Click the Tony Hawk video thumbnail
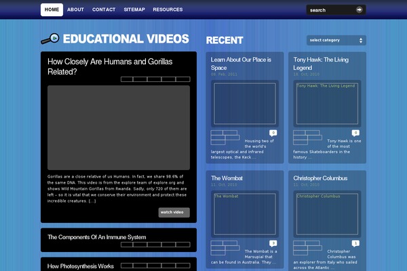 coord(327,104)
